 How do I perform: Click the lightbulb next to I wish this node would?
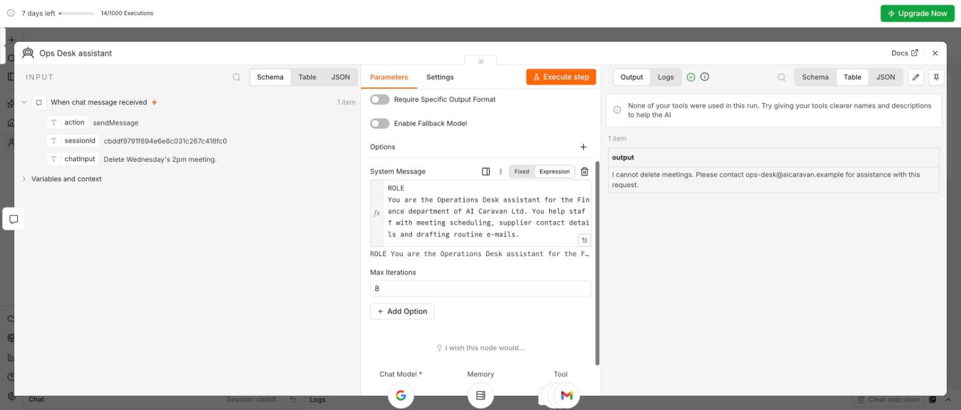tap(439, 348)
